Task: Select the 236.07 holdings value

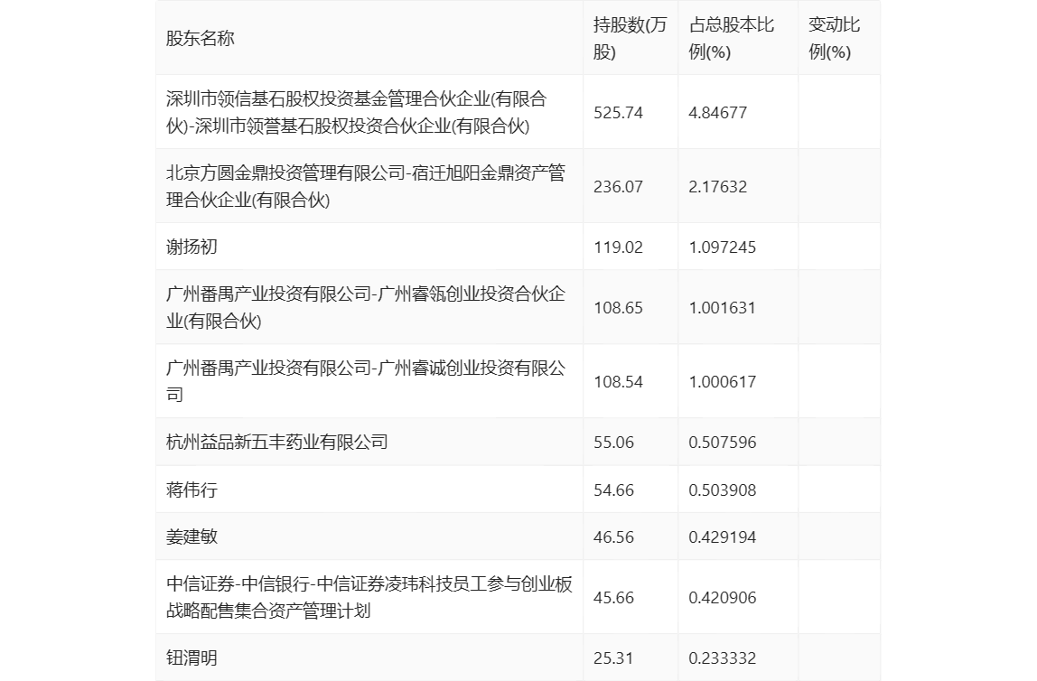Action: click(x=619, y=186)
